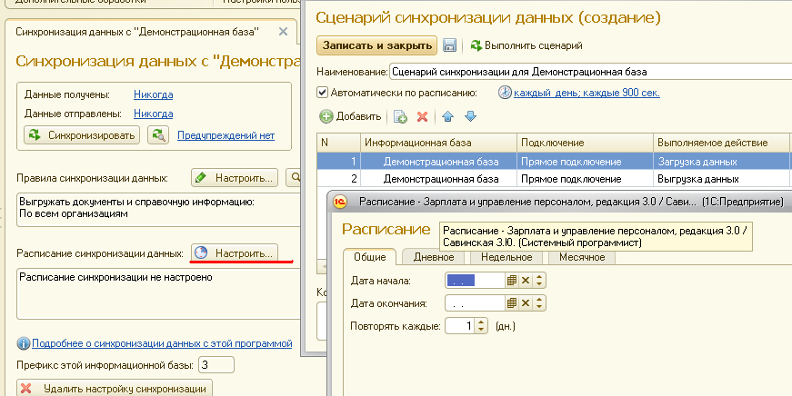Click spinner arrows of Дата начала
The image size is (792, 396).
(539, 281)
